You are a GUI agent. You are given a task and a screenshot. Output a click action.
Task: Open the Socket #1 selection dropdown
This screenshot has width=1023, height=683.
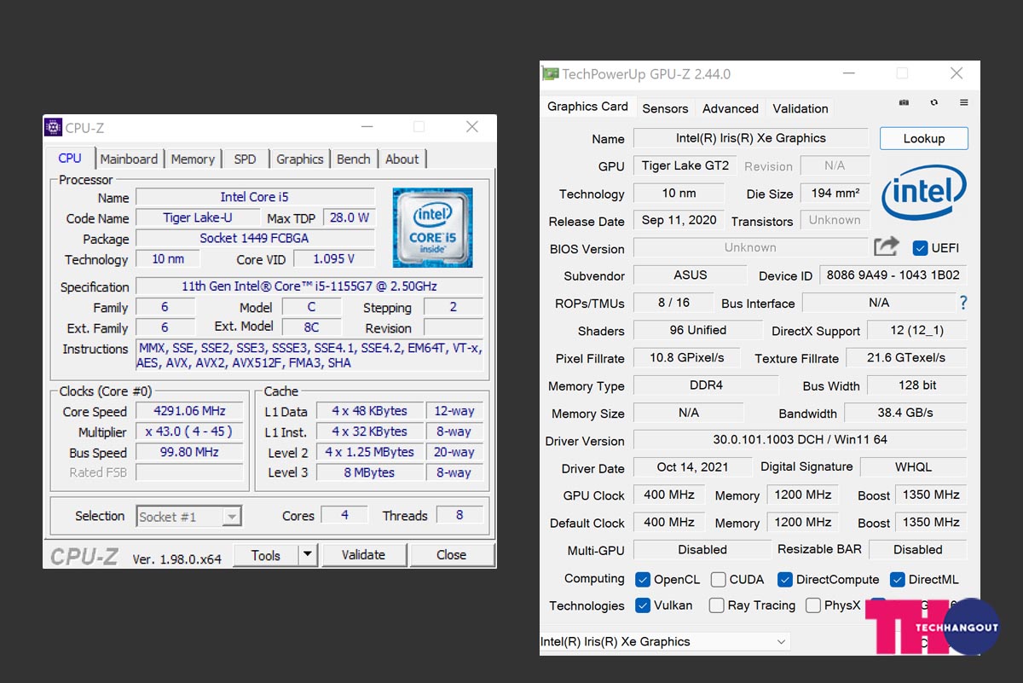(188, 517)
